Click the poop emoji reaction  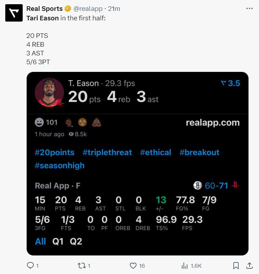[x=97, y=122]
